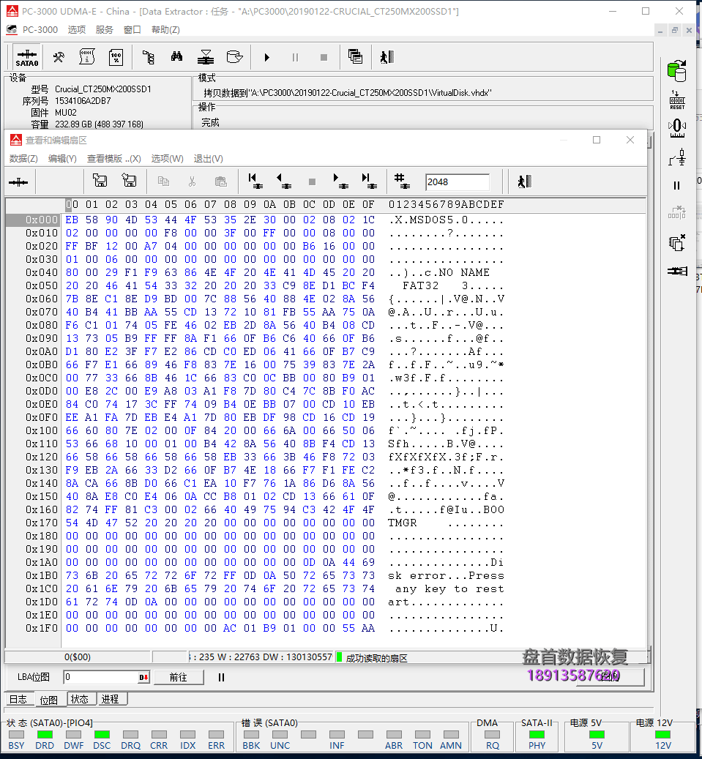
Task: Open the binoculars search icon
Action: (176, 57)
